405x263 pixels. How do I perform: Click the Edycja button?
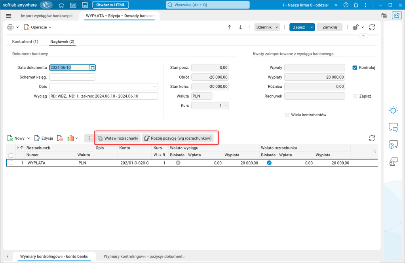coord(44,138)
